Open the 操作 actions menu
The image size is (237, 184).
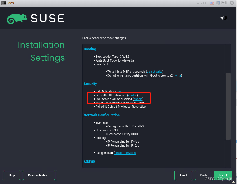[225, 3]
